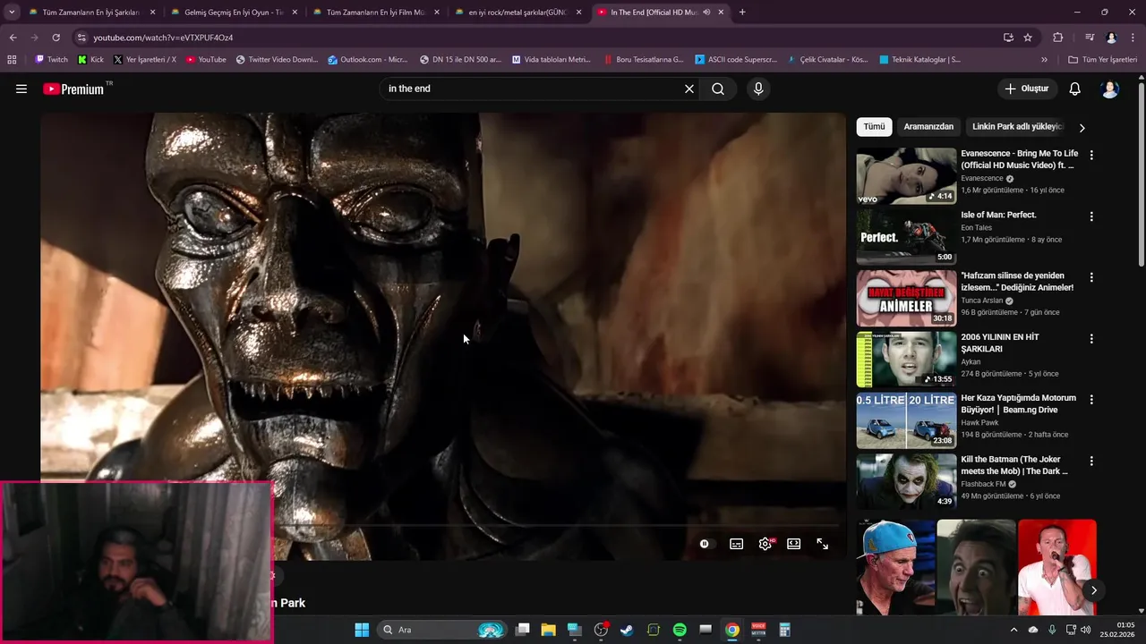The height and width of the screenshot is (644, 1146).
Task: Open options for the Evanescence video
Action: 1091,155
